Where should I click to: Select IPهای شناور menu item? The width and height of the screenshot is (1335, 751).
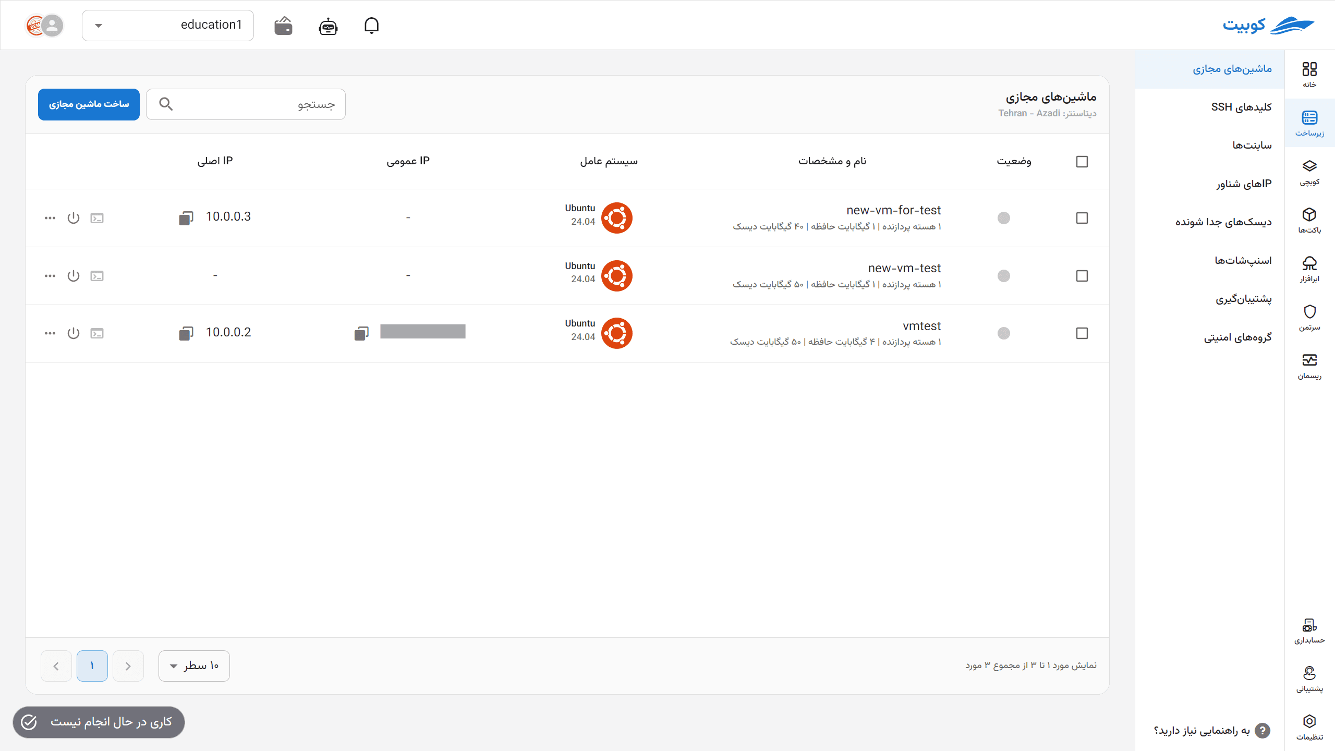(x=1210, y=184)
